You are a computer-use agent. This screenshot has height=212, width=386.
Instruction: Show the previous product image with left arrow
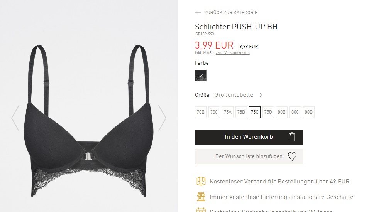[x=15, y=118]
